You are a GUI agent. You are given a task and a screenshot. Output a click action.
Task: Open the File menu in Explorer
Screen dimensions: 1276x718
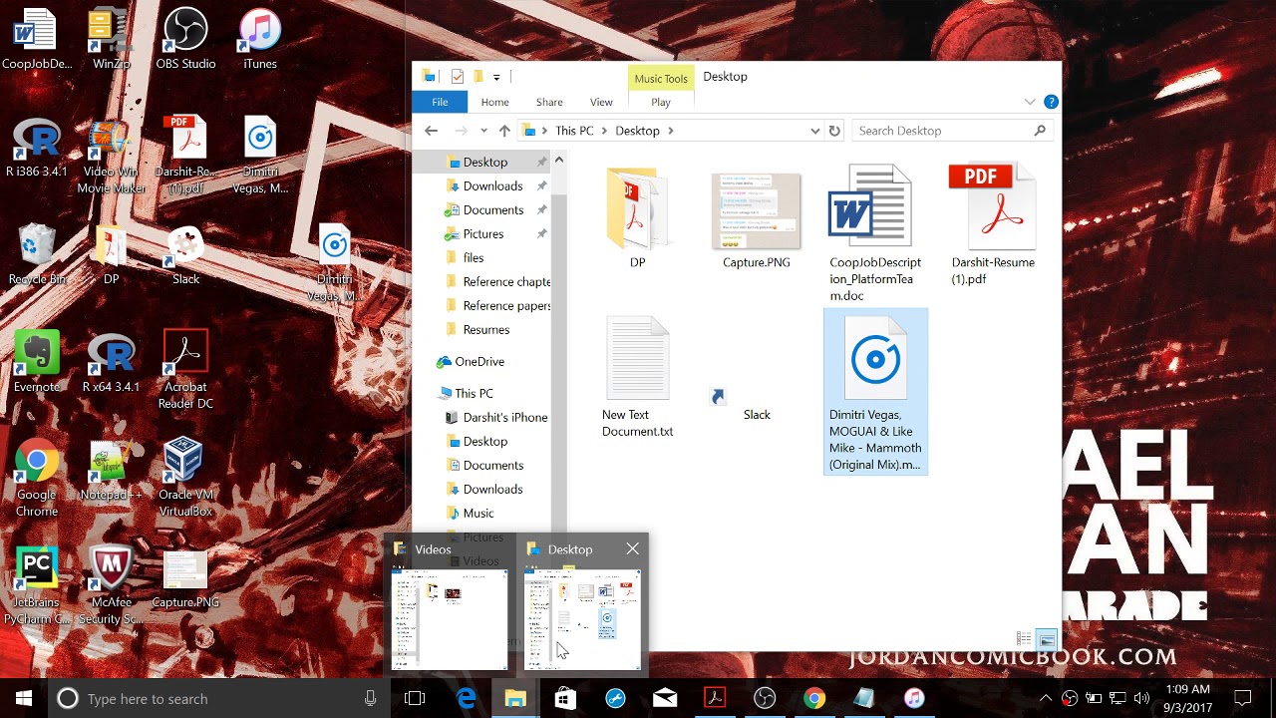click(x=440, y=102)
